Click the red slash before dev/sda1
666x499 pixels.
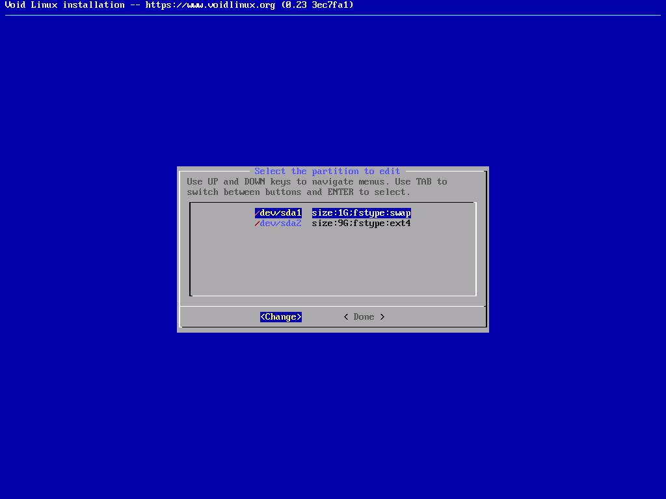coord(257,213)
